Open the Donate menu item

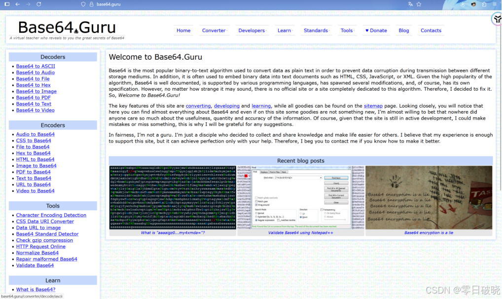click(376, 31)
